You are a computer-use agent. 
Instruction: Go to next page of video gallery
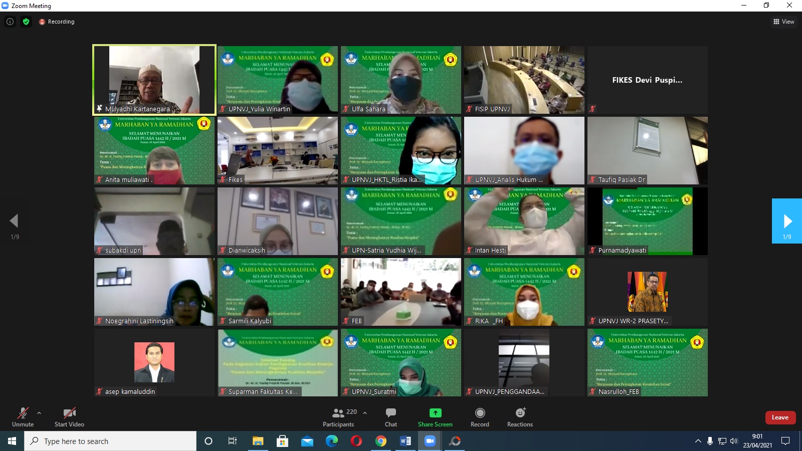(x=787, y=221)
